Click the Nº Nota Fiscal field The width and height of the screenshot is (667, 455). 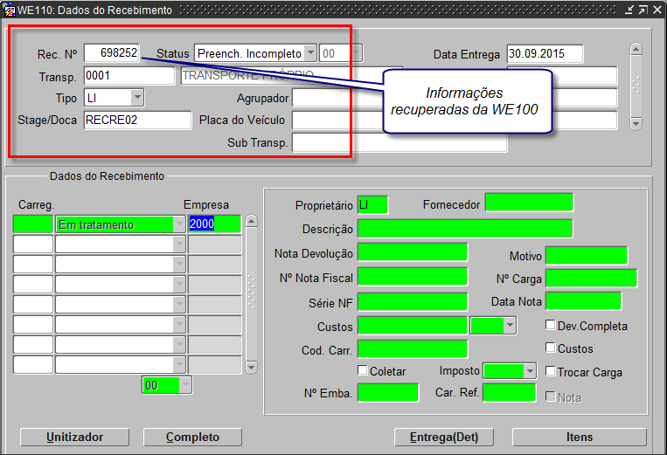tap(413, 277)
